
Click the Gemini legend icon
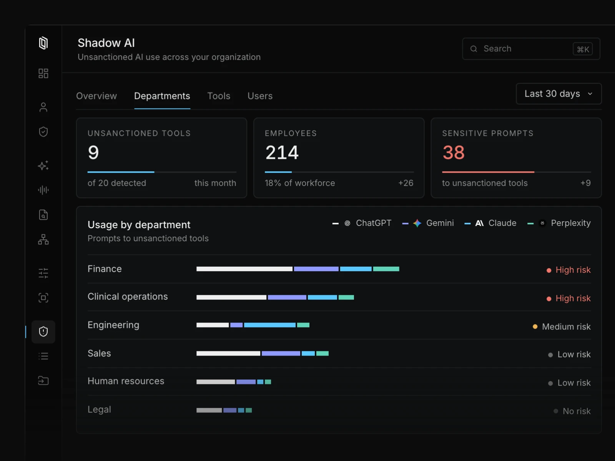click(x=417, y=223)
